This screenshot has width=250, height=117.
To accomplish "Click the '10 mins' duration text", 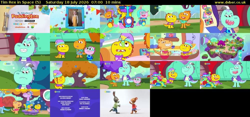I will (x=113, y=2).
